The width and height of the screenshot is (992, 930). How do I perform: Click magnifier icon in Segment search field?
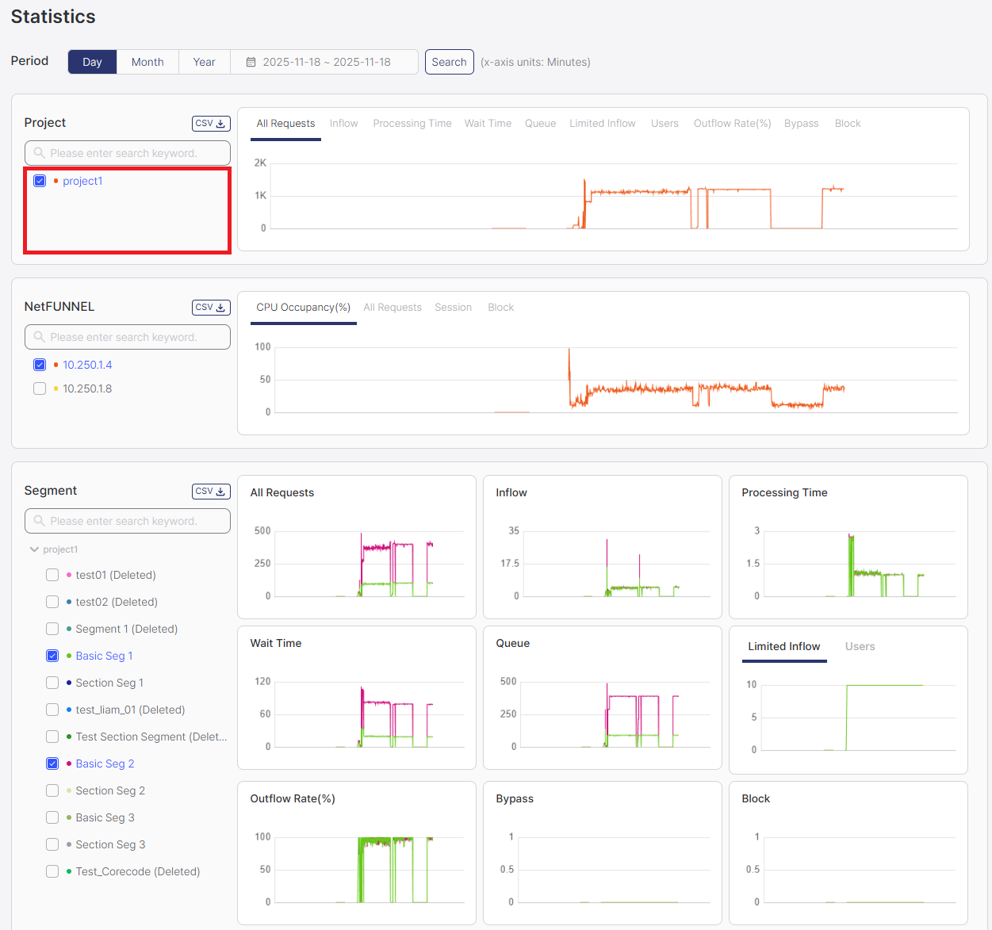[x=39, y=521]
